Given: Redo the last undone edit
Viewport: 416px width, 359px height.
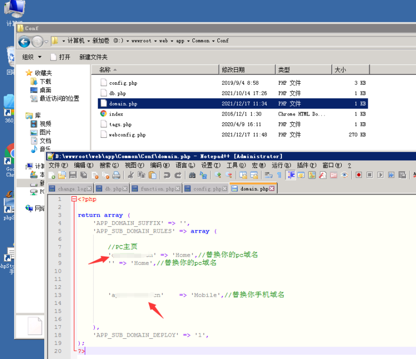Looking at the screenshot, I should pyautogui.click(x=178, y=175).
